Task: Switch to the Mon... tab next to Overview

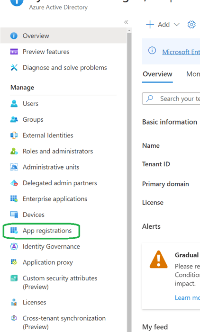Action: click(x=193, y=74)
